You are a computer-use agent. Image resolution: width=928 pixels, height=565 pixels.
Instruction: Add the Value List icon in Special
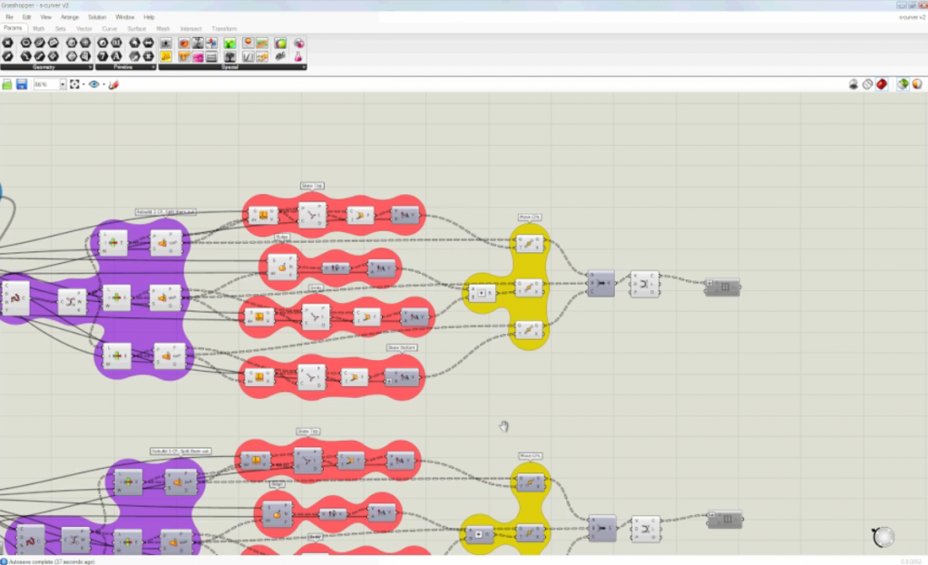click(211, 57)
